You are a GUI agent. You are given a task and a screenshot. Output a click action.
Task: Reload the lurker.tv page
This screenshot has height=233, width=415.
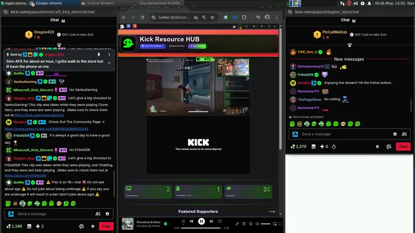click(x=143, y=17)
